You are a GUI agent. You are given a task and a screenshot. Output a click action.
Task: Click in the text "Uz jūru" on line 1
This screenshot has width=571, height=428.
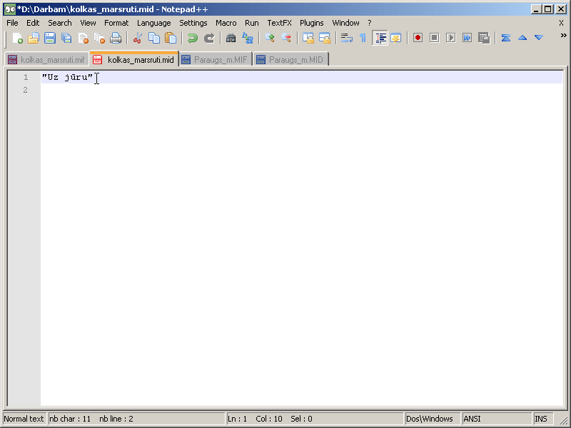pos(68,77)
